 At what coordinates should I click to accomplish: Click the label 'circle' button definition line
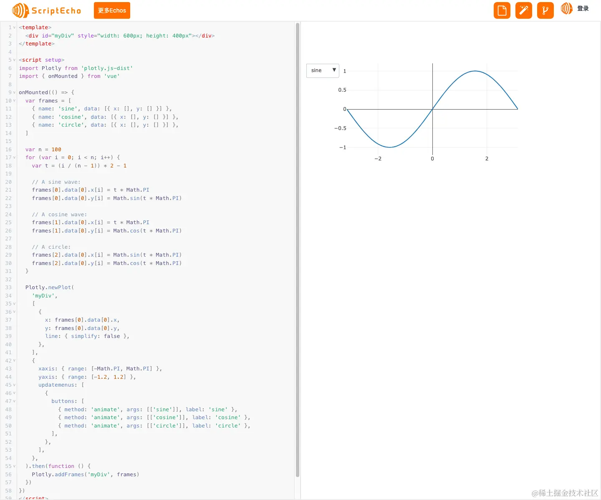154,426
